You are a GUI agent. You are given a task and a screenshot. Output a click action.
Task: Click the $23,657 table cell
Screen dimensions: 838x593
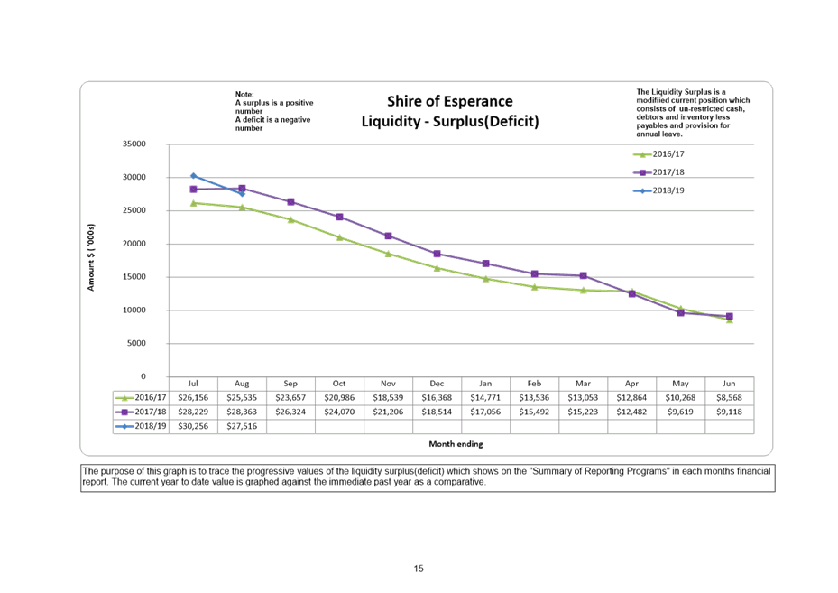(x=290, y=398)
